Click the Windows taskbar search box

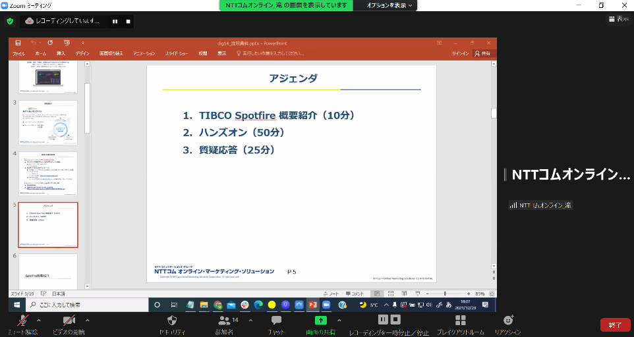pos(88,305)
